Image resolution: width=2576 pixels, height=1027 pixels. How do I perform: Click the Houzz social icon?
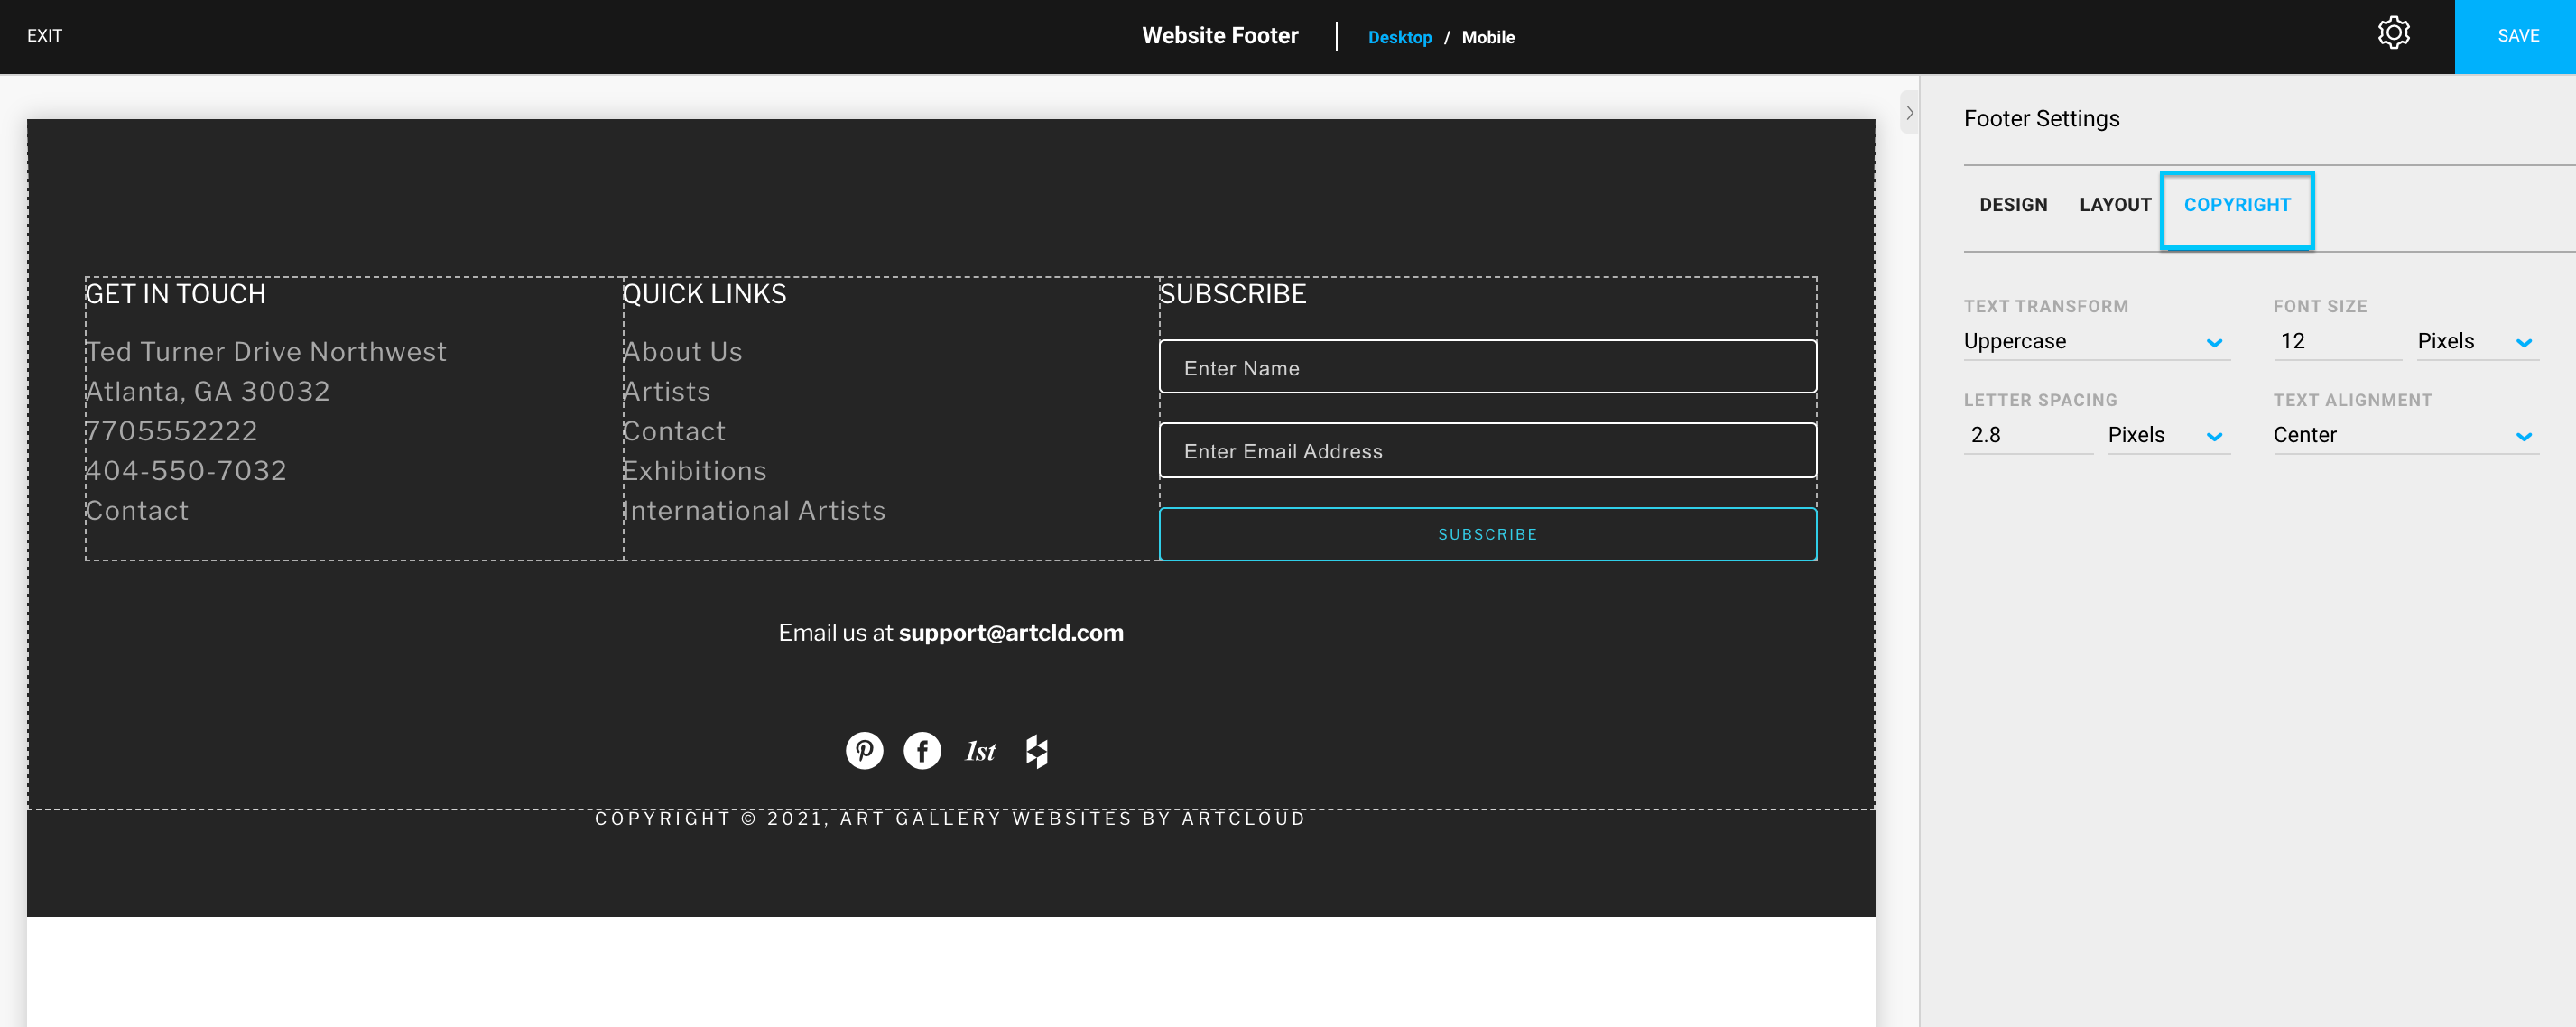1036,750
